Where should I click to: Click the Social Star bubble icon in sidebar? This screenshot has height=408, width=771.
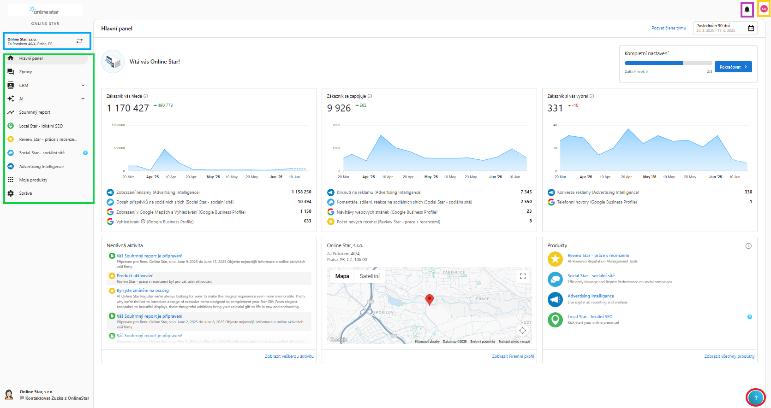pos(11,153)
